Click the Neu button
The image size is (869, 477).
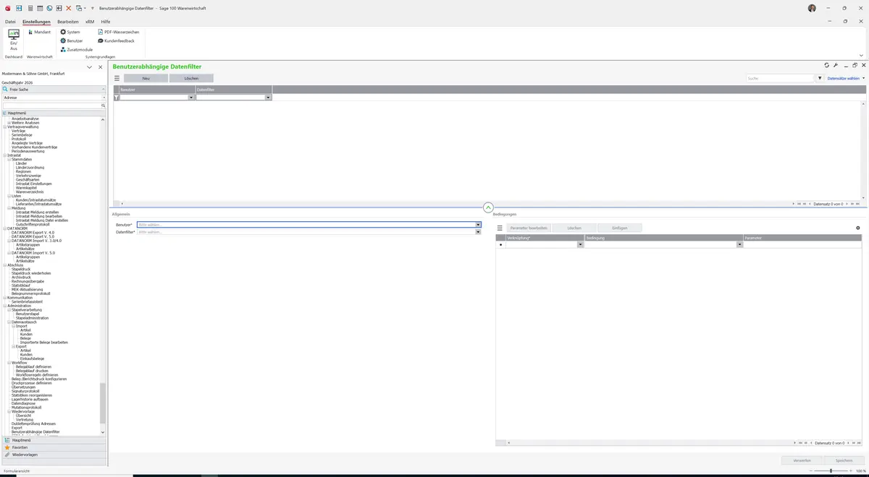(x=146, y=78)
